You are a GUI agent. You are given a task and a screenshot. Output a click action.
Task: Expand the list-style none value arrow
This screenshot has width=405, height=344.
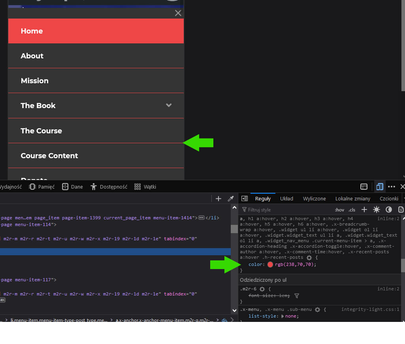[x=283, y=316]
